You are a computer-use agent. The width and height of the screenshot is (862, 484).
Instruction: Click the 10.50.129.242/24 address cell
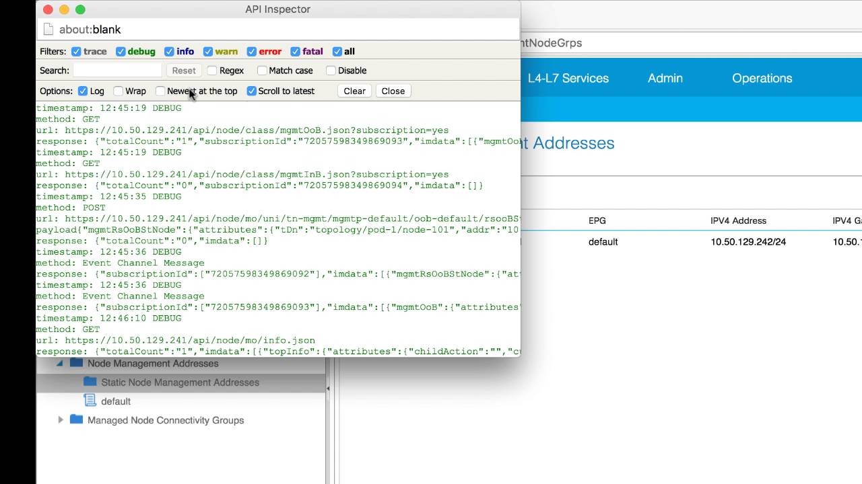click(748, 242)
